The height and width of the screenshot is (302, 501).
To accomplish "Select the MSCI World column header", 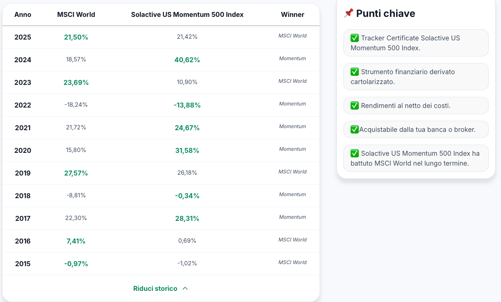I will click(x=76, y=14).
